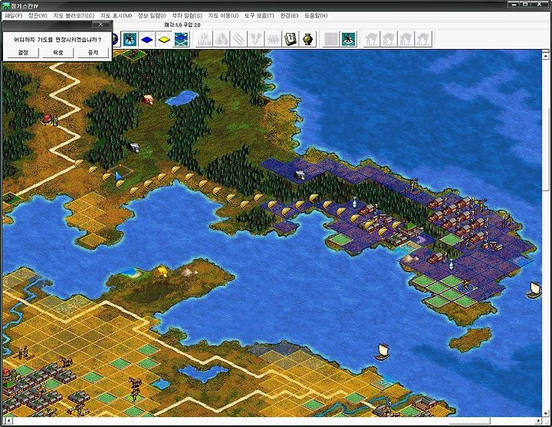
Task: Select the red tent in the northern forest
Action: pos(148,99)
